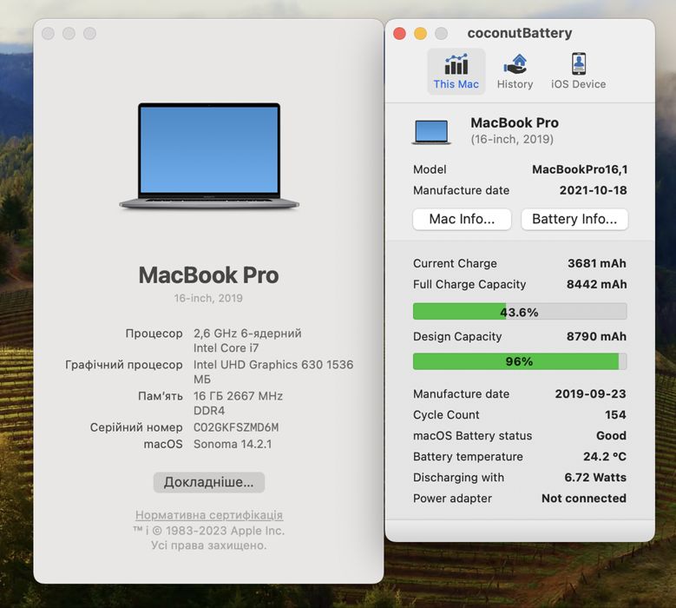Click the 16-inch, 2019 subtitle in About window

pyautogui.click(x=208, y=298)
